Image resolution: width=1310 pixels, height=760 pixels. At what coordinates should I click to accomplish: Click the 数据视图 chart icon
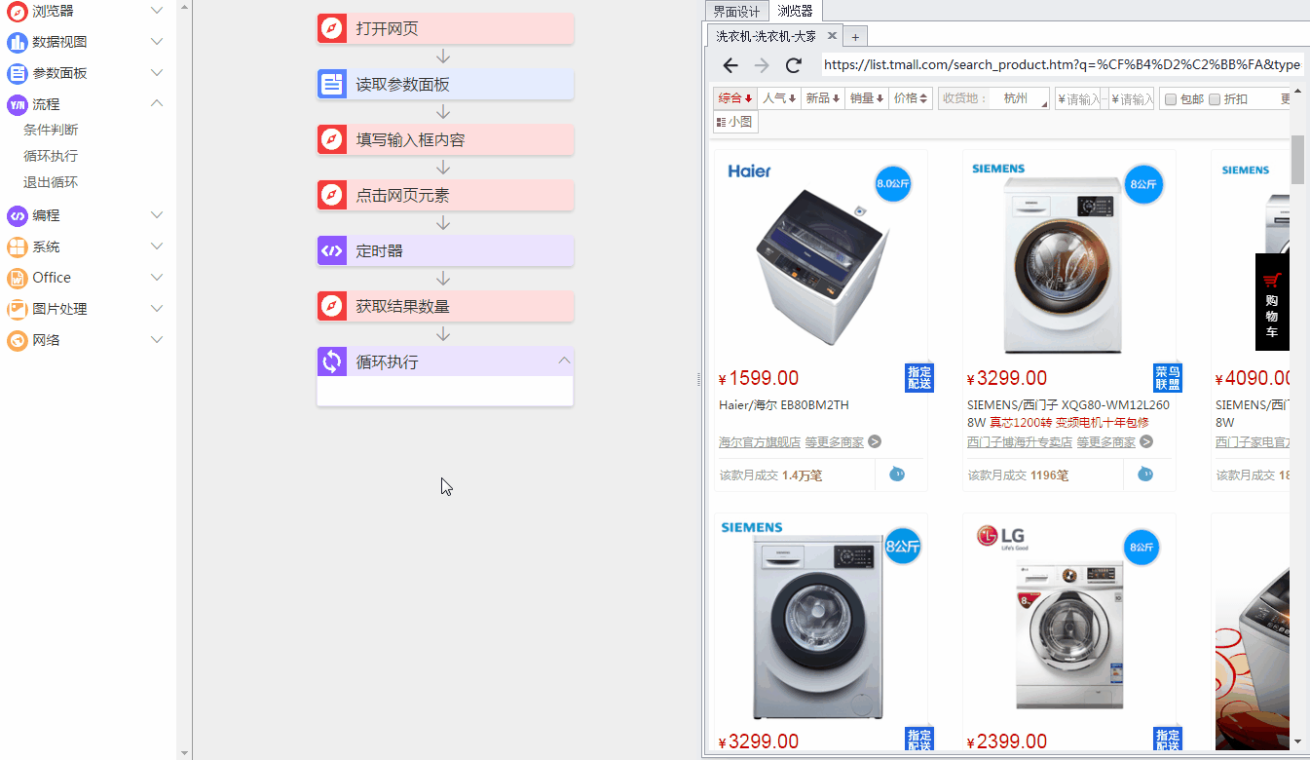point(17,42)
